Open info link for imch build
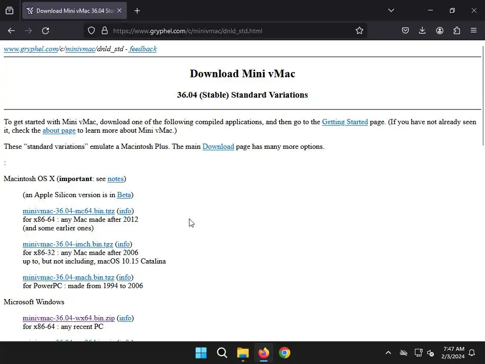Image resolution: width=485 pixels, height=364 pixels. (124, 244)
